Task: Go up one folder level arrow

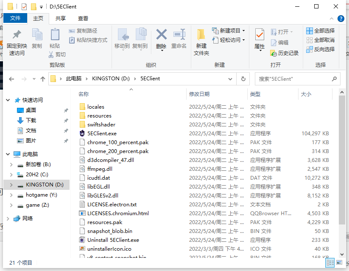Action: click(x=43, y=79)
